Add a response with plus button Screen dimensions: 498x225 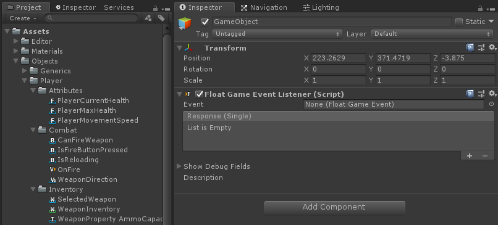point(470,156)
